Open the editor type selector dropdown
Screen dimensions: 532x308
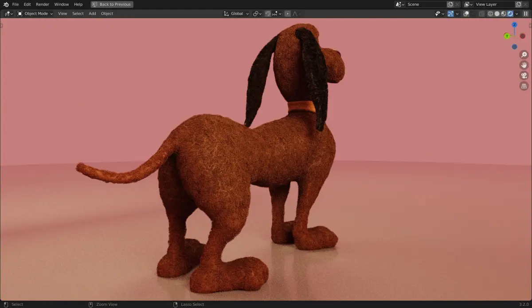tap(9, 14)
